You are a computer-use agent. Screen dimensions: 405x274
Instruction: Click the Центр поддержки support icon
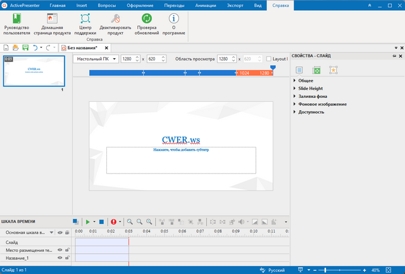point(85,24)
